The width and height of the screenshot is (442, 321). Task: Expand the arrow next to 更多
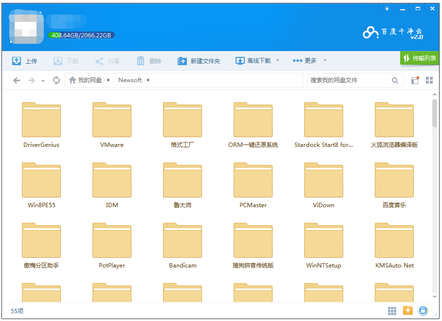pos(325,60)
